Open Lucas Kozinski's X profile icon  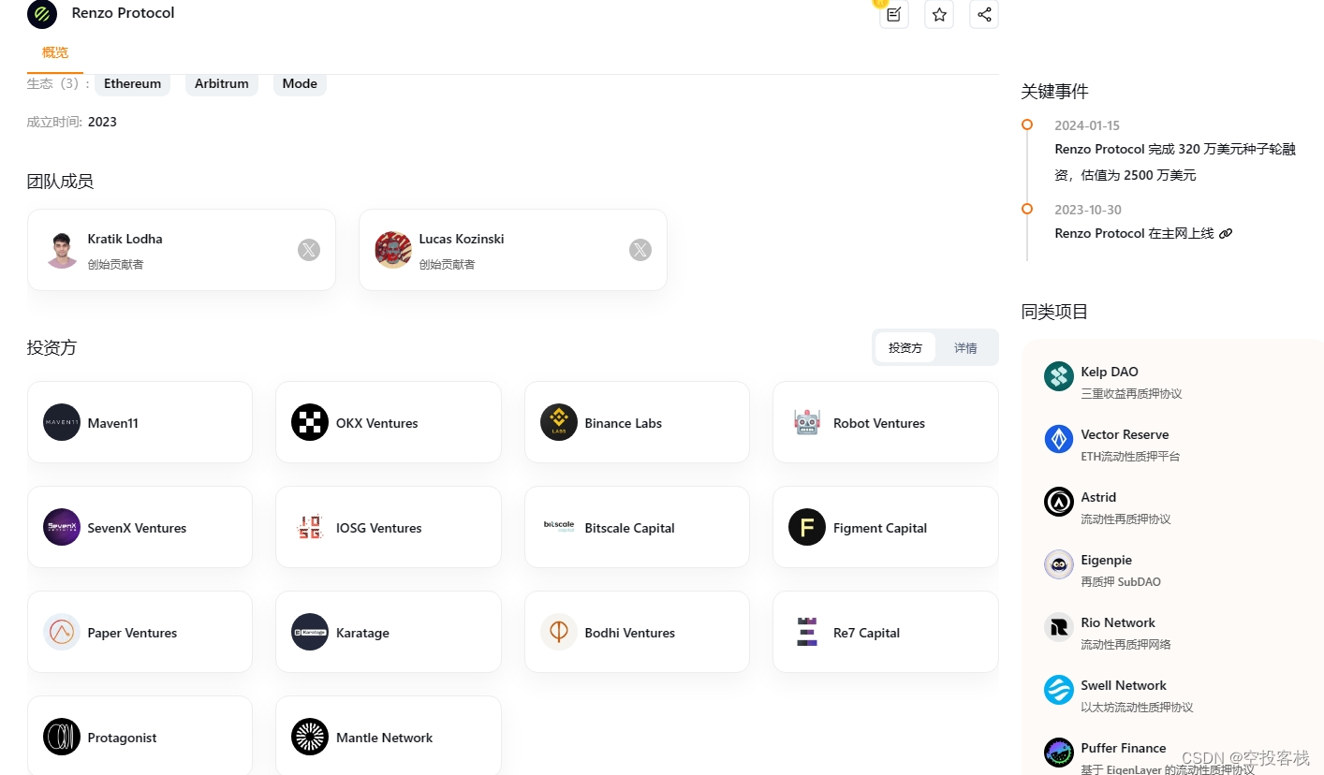point(640,250)
